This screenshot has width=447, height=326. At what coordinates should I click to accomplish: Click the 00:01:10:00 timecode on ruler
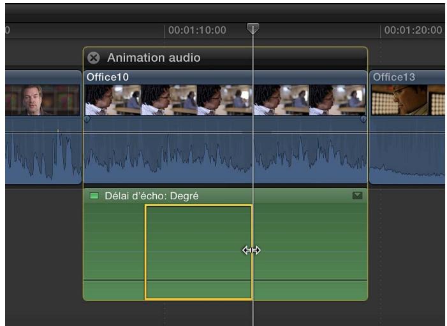point(197,30)
